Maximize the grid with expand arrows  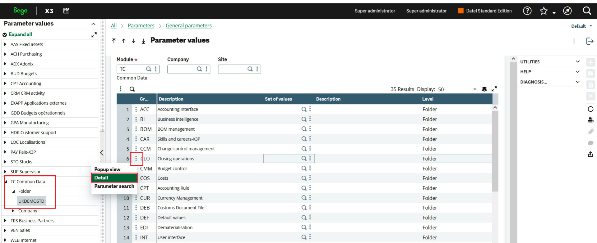point(494,89)
